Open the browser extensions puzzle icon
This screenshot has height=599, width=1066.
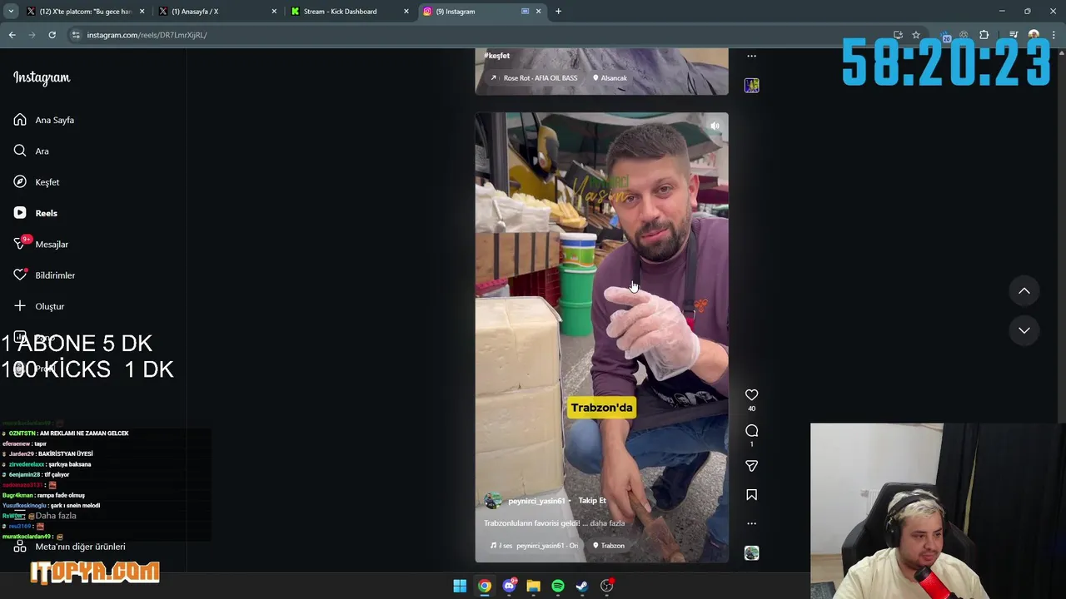pyautogui.click(x=984, y=35)
